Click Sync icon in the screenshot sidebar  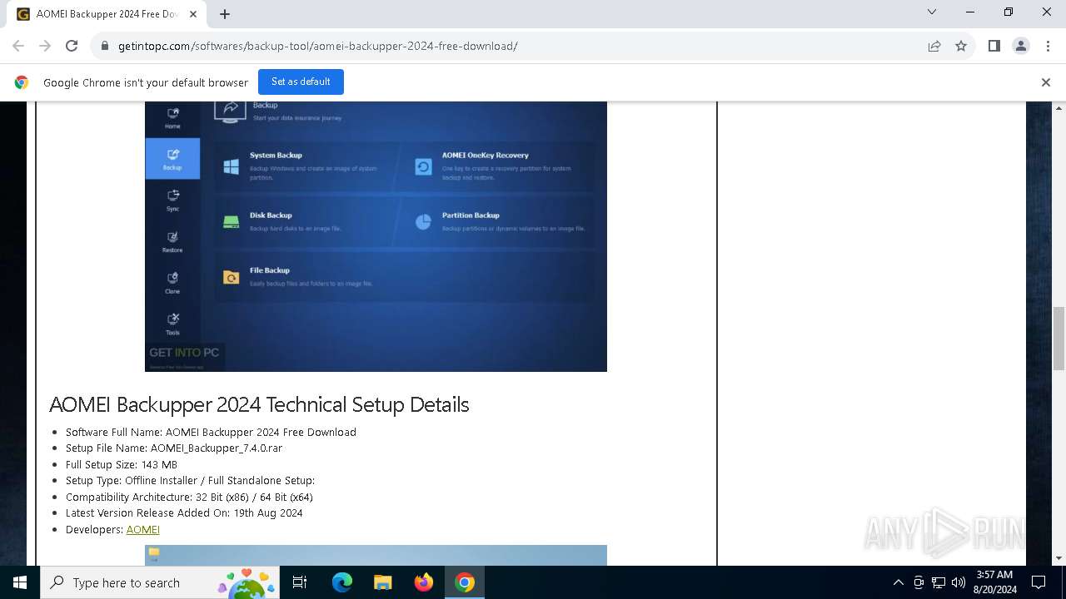tap(172, 200)
